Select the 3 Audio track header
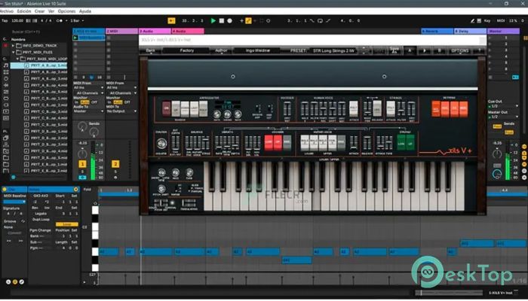The image size is (528, 301). pyautogui.click(x=155, y=32)
